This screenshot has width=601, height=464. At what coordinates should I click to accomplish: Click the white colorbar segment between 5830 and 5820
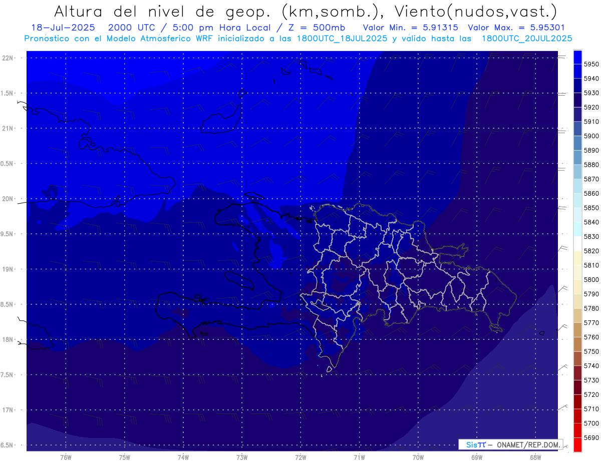tap(577, 244)
